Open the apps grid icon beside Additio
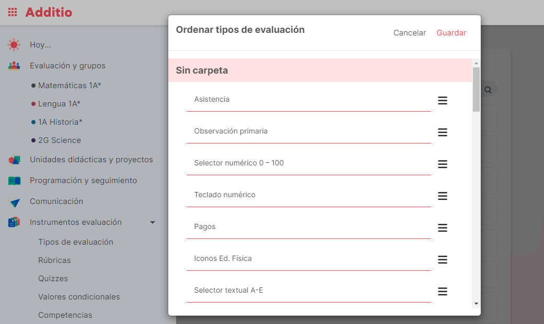This screenshot has height=324, width=544. [13, 12]
